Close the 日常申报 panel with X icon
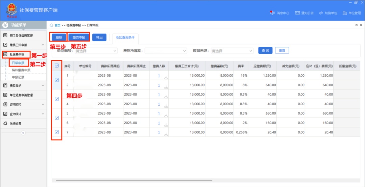This screenshot has width=365, height=187. tap(361, 25)
